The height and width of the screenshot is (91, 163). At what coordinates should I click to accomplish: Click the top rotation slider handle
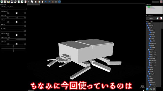click(x=13, y=46)
